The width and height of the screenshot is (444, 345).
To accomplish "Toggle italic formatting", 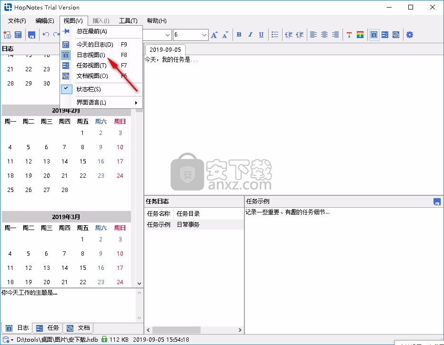I will click(x=250, y=35).
